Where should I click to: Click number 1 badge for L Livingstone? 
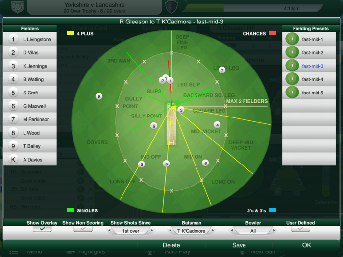(13, 39)
